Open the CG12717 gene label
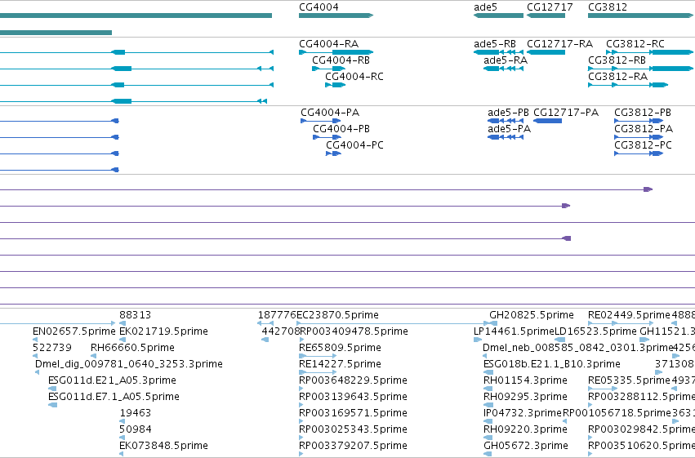Image resolution: width=695 pixels, height=458 pixels. (x=550, y=7)
